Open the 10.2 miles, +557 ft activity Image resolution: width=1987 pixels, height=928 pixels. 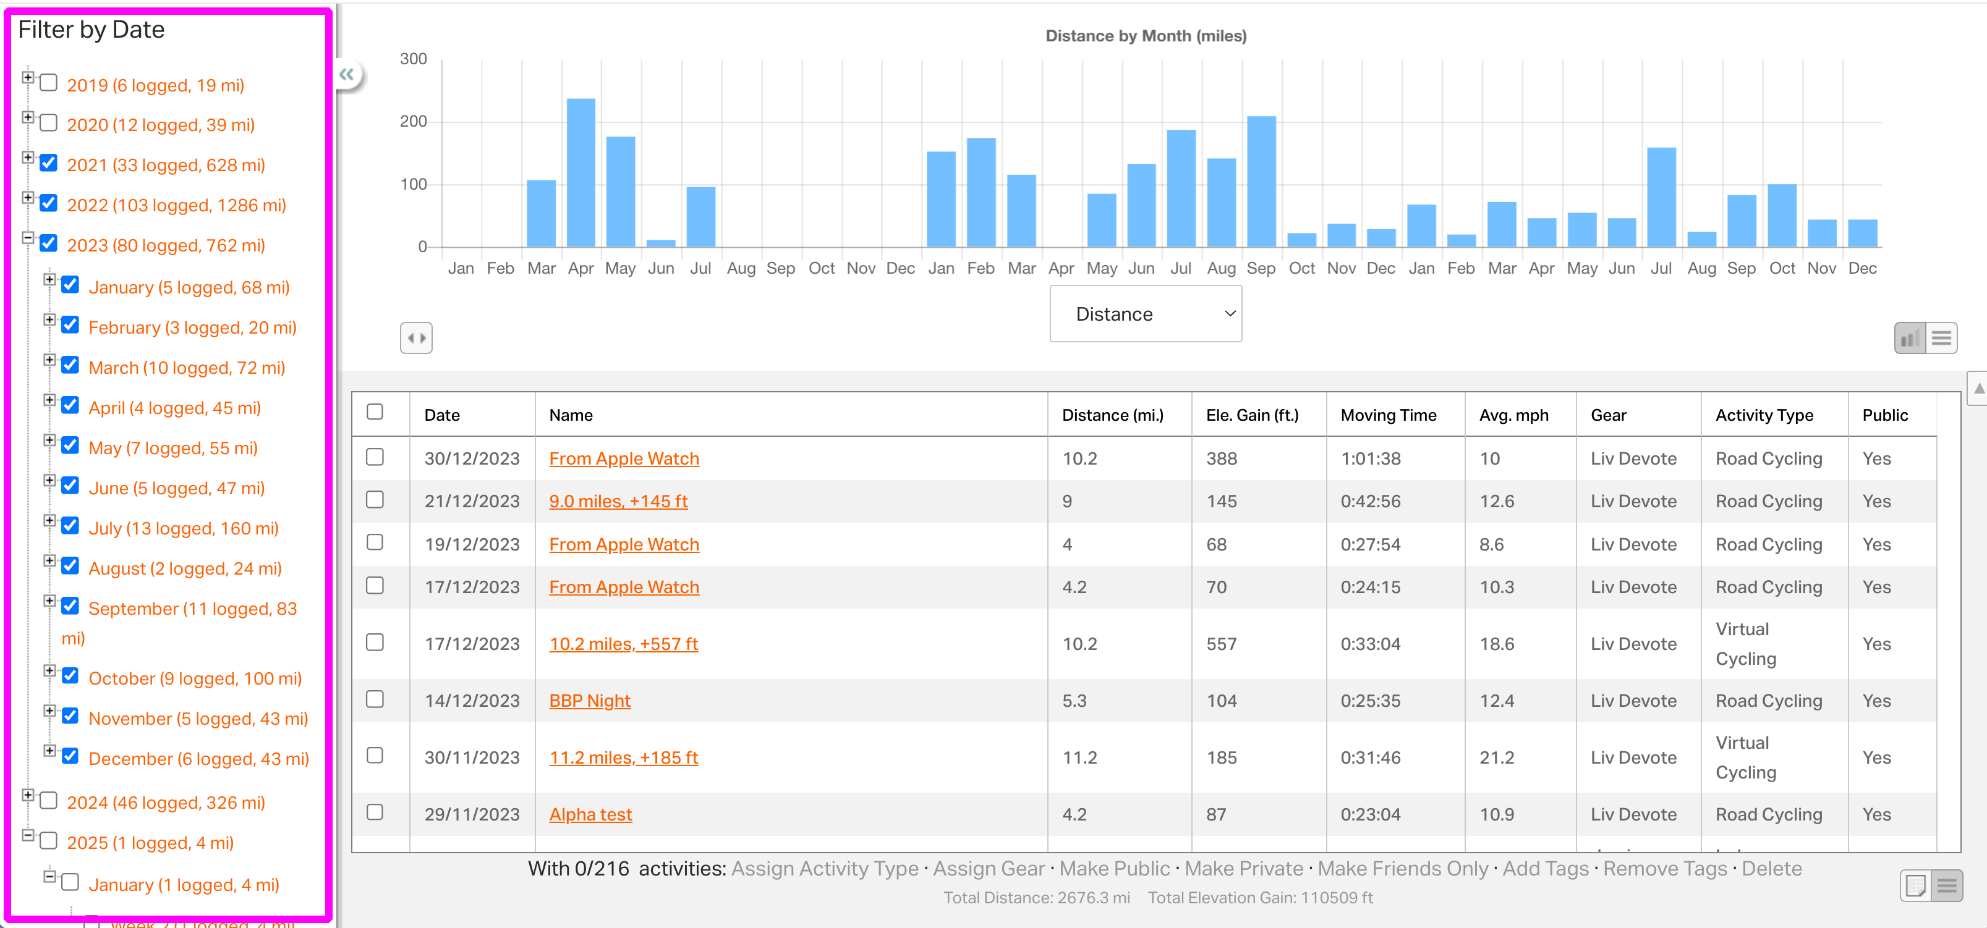pyautogui.click(x=623, y=644)
